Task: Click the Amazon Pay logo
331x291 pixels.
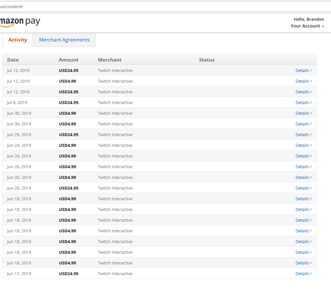Action: (20, 22)
